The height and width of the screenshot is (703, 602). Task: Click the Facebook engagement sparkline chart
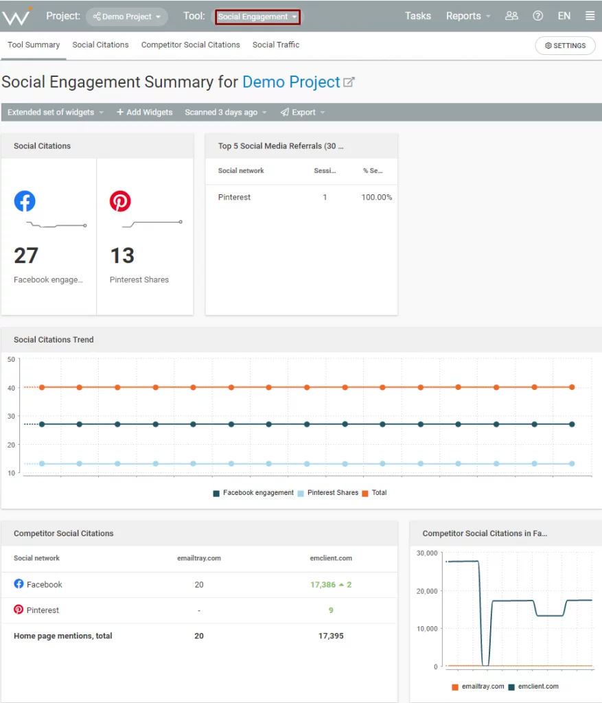point(56,224)
